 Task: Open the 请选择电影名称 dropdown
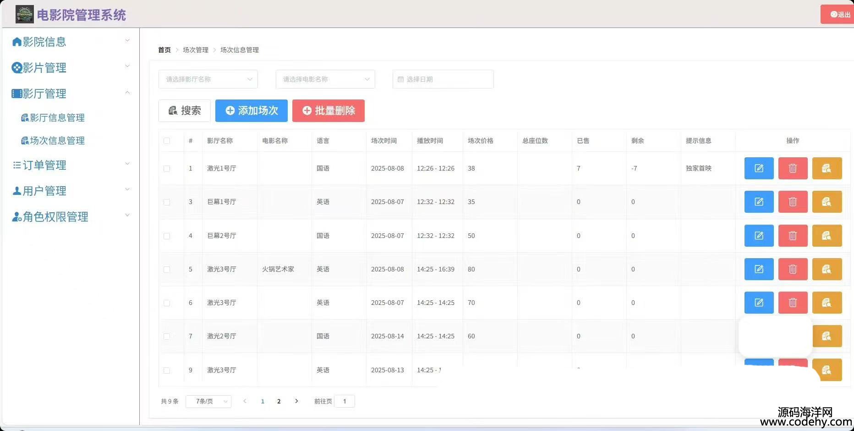click(x=325, y=79)
